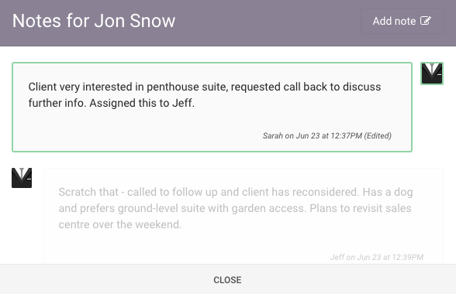Click the CLOSE button in the footer

(227, 280)
